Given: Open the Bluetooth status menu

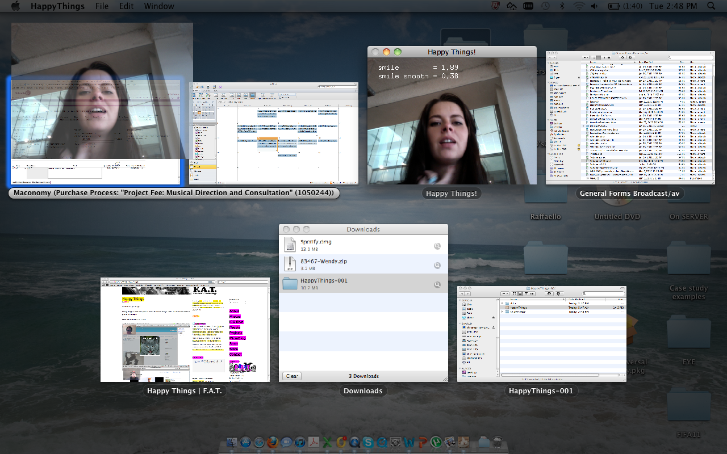Looking at the screenshot, I should (x=562, y=6).
